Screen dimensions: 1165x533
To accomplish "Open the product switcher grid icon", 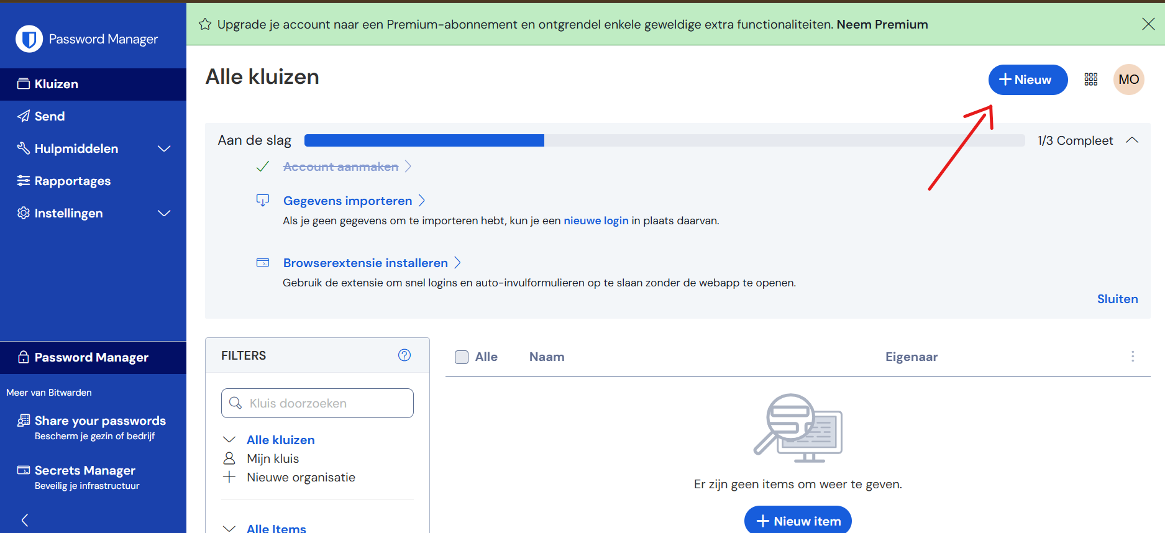I will coord(1091,80).
